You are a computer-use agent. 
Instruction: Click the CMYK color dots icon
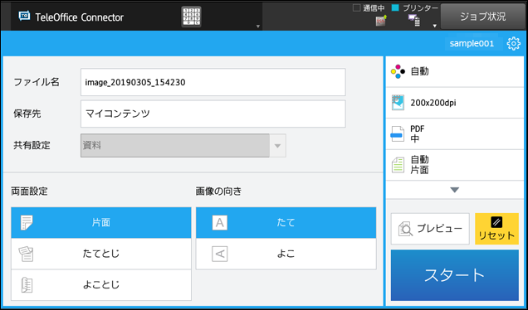click(398, 71)
